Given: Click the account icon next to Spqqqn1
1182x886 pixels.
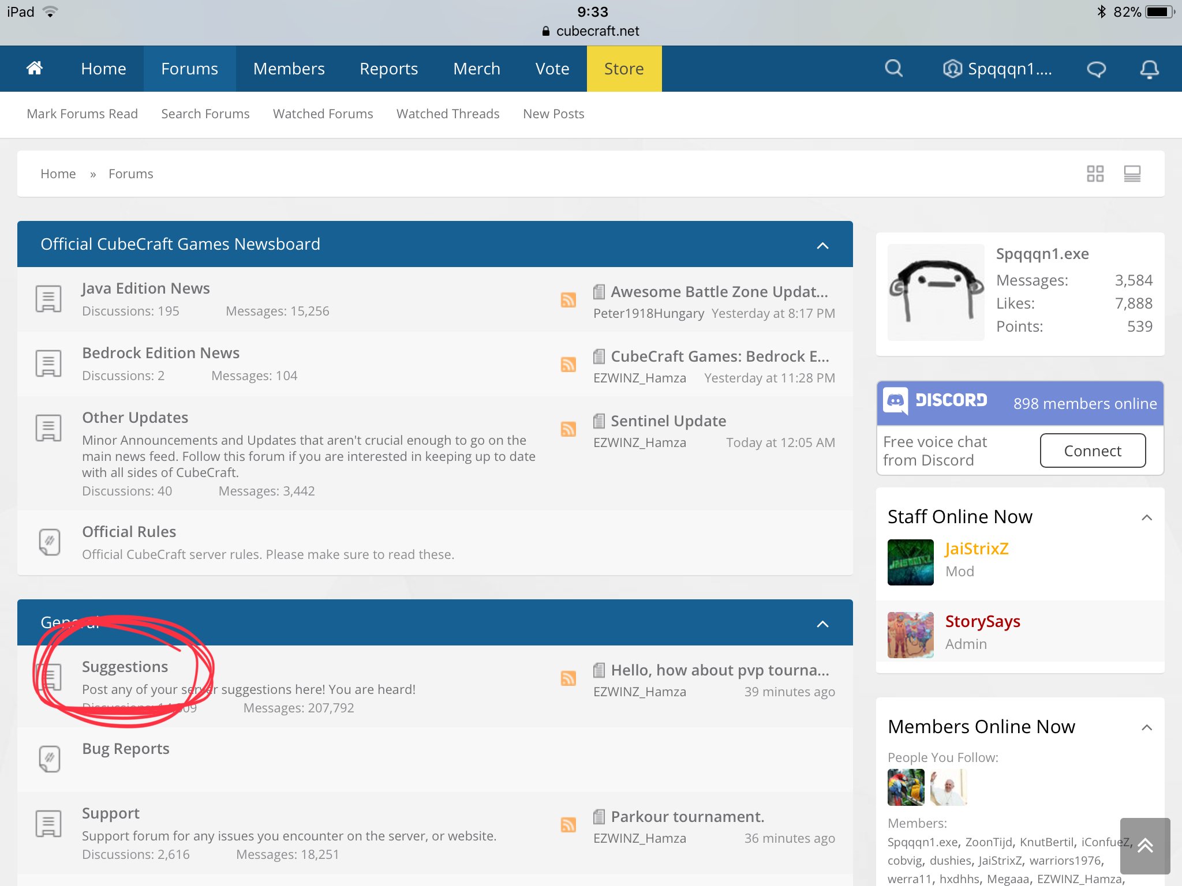Looking at the screenshot, I should [952, 69].
